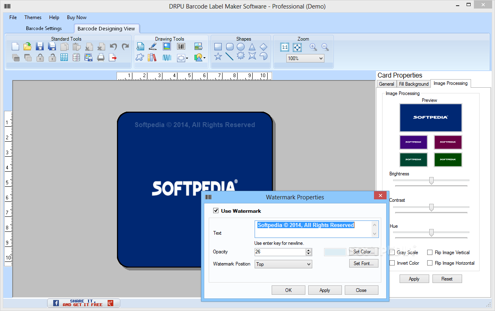Click the fit-to-window zoom icon

pyautogui.click(x=297, y=47)
